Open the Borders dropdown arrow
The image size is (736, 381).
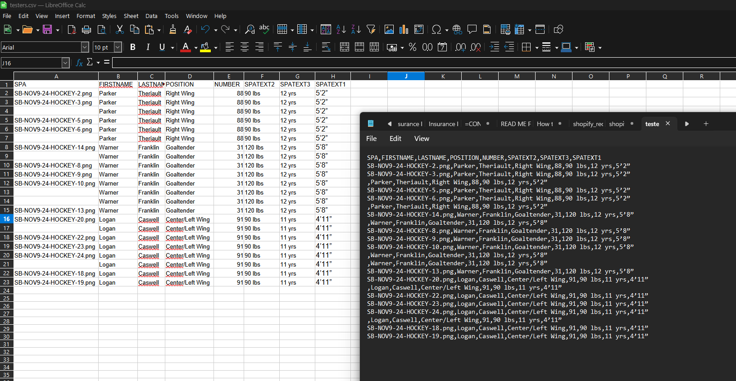point(537,48)
